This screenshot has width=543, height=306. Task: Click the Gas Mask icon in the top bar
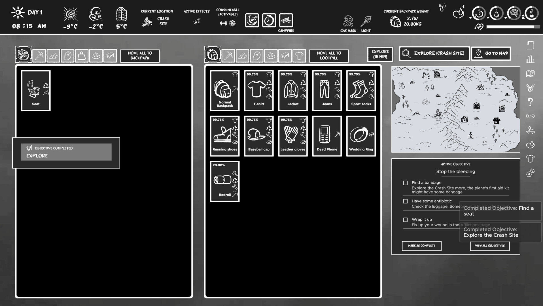coord(347,21)
